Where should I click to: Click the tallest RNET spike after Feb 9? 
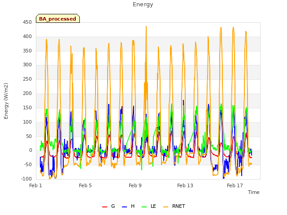(x=146, y=27)
